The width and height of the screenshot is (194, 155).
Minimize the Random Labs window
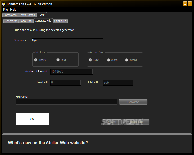(x=185, y=4)
